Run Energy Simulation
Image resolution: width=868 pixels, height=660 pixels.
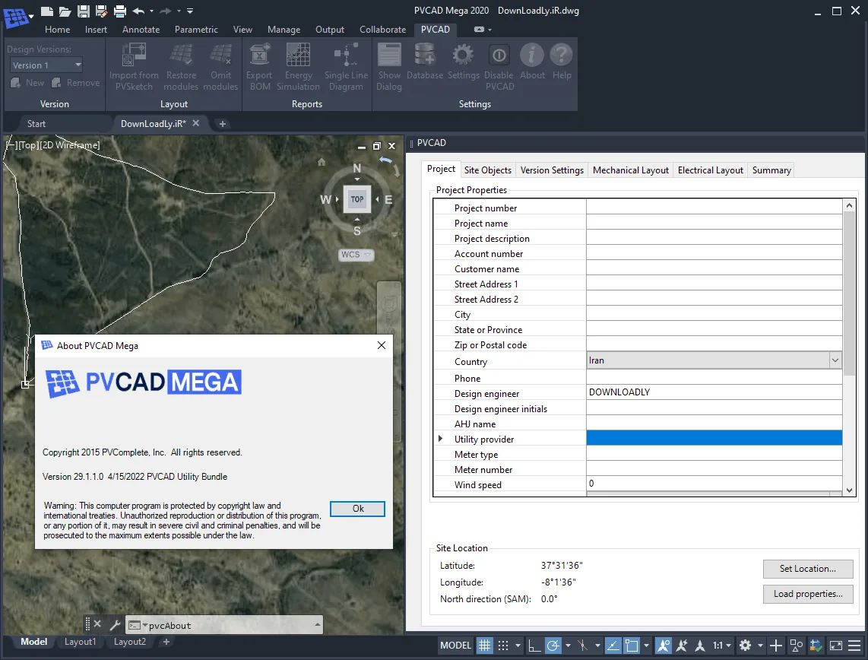298,67
